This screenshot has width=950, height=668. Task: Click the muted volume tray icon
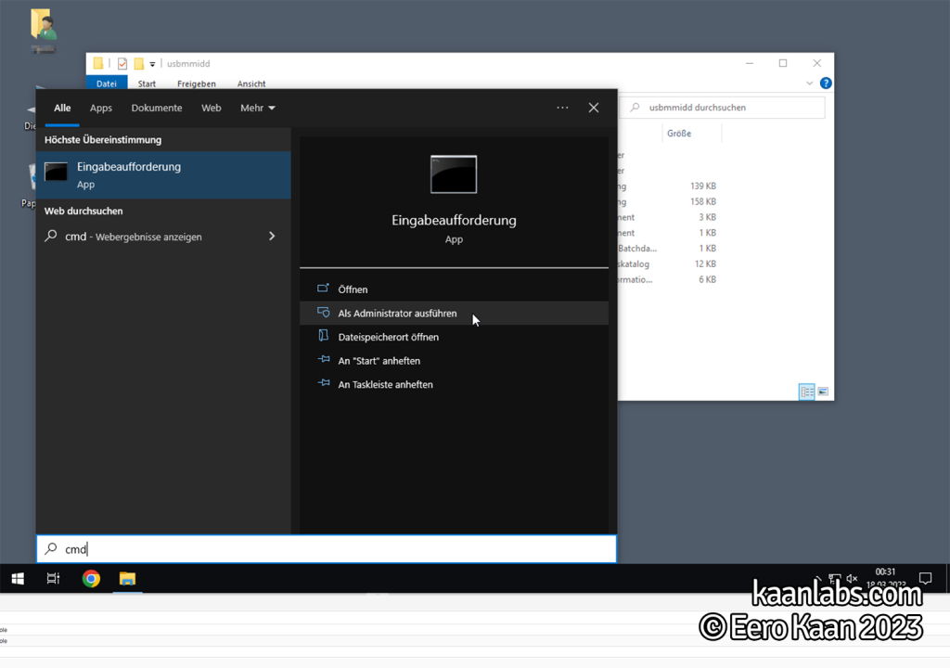tap(852, 578)
